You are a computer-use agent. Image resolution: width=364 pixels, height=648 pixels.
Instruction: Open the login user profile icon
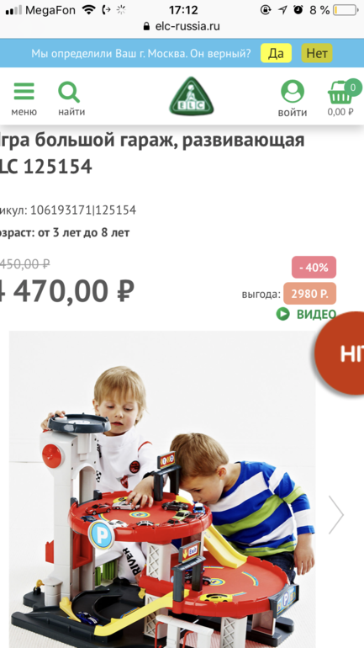[x=293, y=92]
